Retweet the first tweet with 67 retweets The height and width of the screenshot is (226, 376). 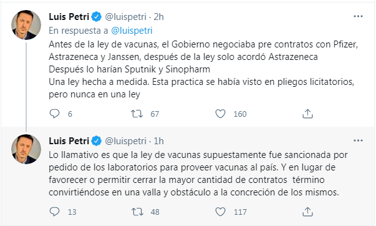click(137, 114)
